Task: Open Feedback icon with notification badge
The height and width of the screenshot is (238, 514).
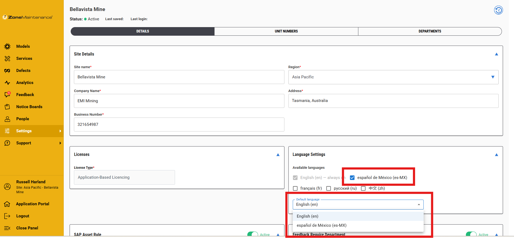Action: 8,94
